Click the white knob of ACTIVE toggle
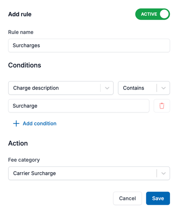Screen dimensions: 177x214 click(x=164, y=14)
